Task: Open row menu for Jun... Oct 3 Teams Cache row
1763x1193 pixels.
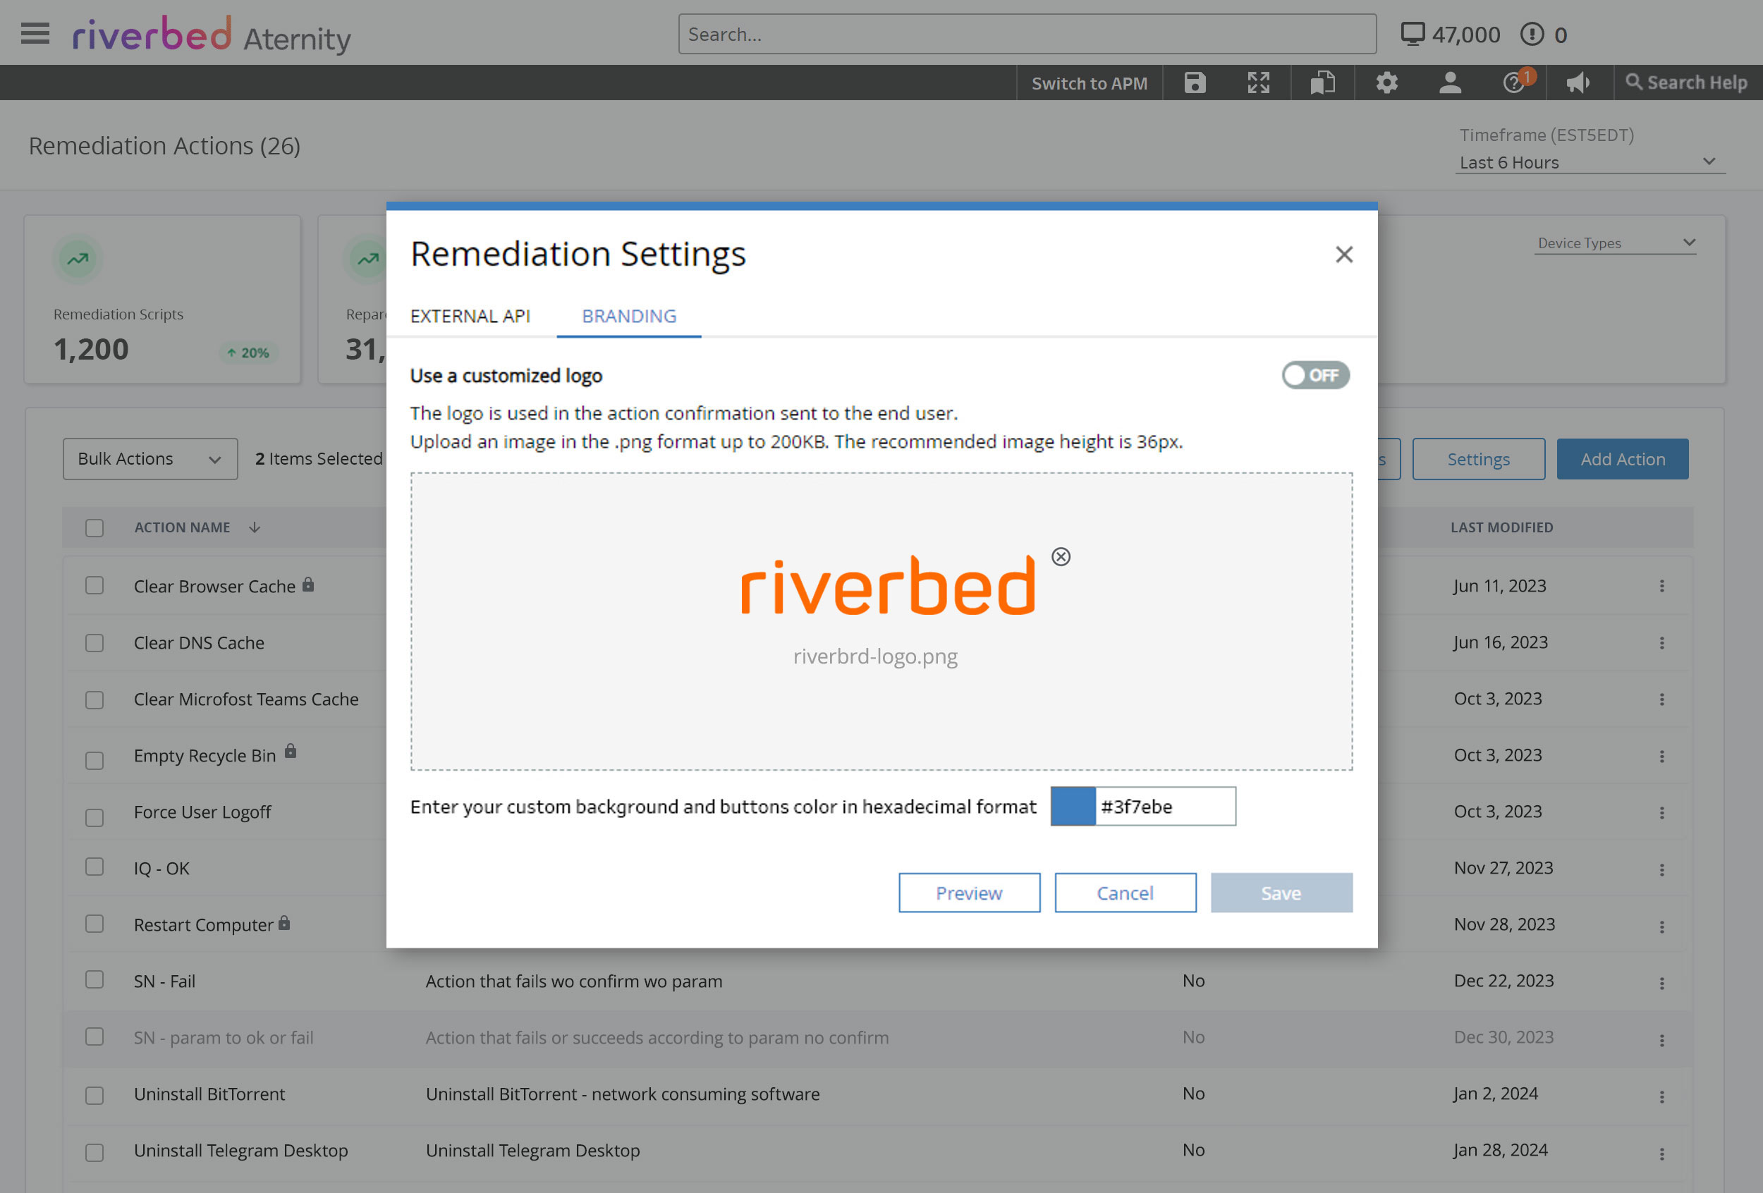Action: coord(1661,699)
